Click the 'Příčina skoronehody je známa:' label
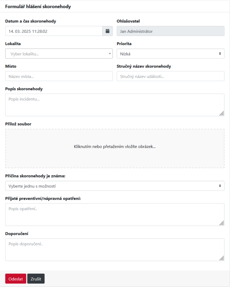Screen dimensions: 230x287 pos(35,176)
